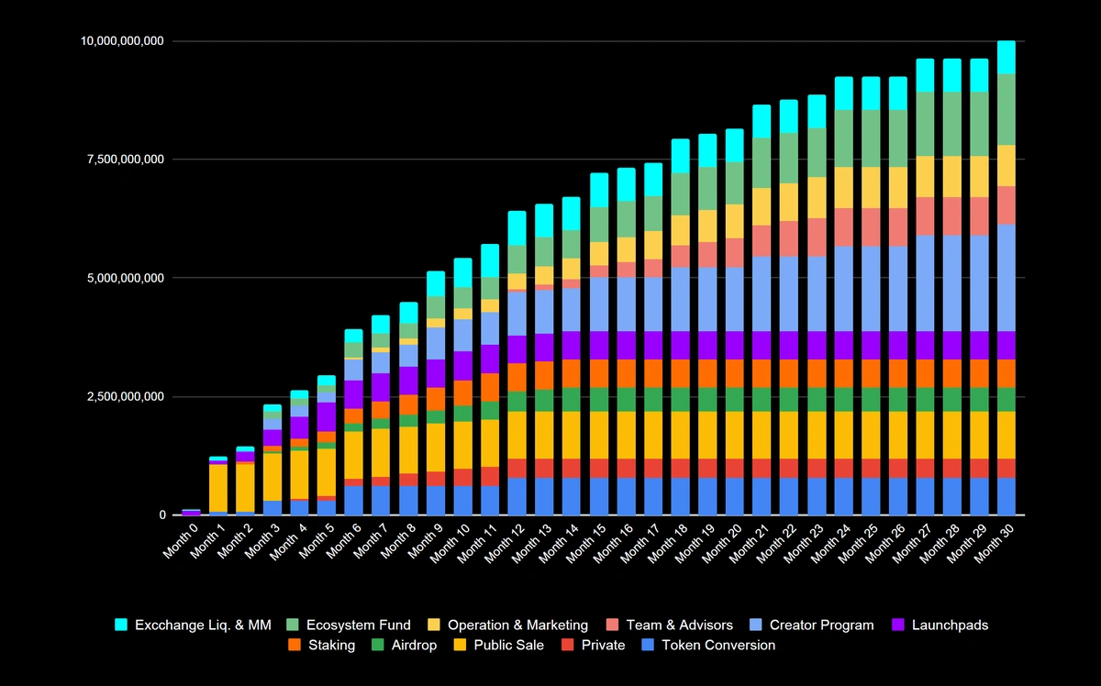The width and height of the screenshot is (1101, 686).
Task: Click the purple Launchpads legend swatch
Action: coord(898,625)
